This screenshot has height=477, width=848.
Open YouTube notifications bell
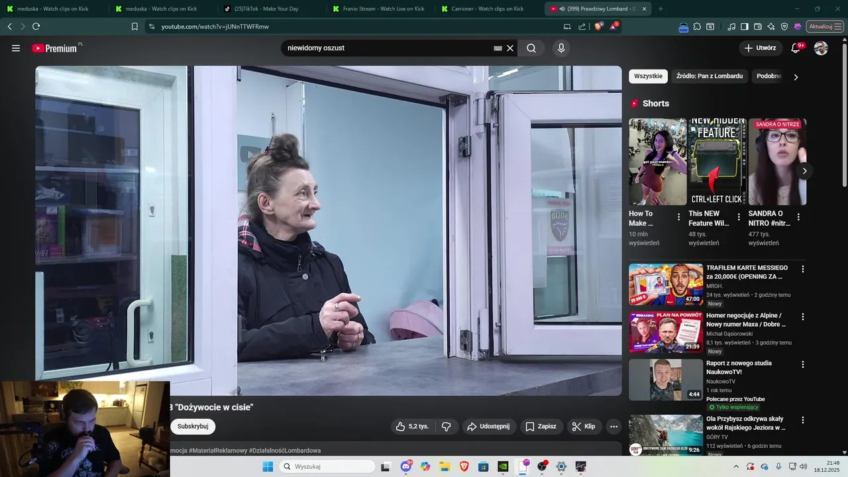pyautogui.click(x=796, y=48)
